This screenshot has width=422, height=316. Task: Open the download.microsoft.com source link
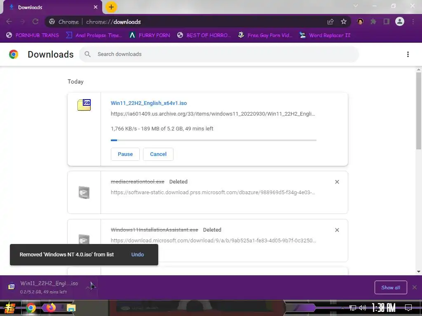point(213,240)
